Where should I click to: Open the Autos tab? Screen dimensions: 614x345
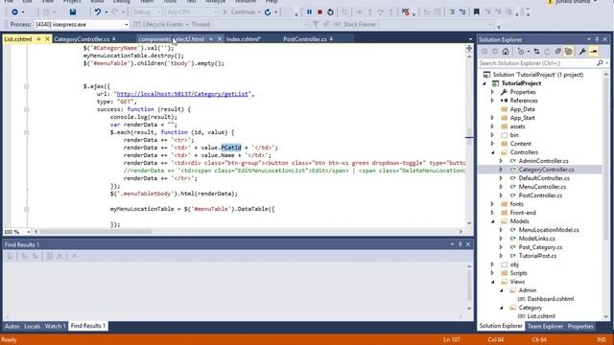tap(12, 326)
